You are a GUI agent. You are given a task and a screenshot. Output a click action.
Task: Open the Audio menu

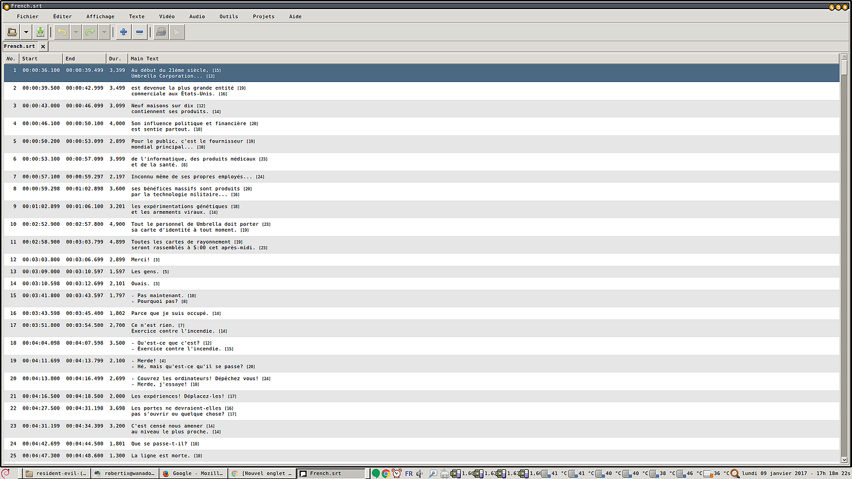coord(197,17)
